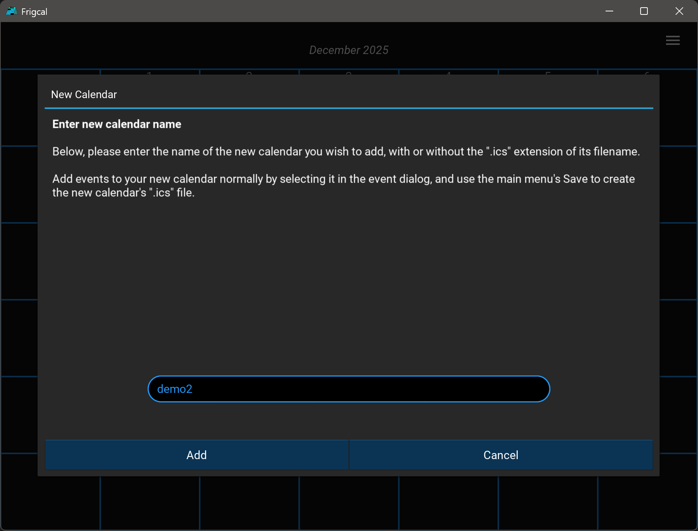The height and width of the screenshot is (531, 698).
Task: Click the paragraph starting "Below, please enter"
Action: tap(346, 151)
